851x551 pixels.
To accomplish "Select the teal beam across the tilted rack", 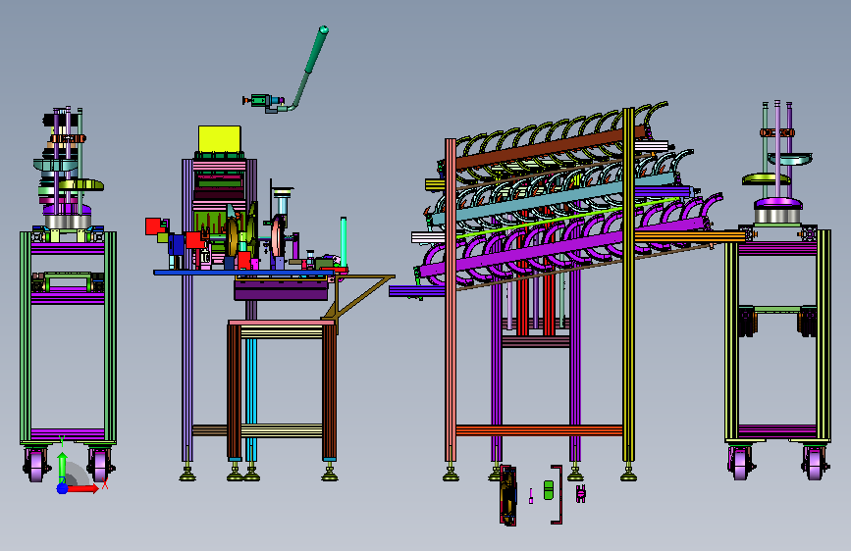I will pyautogui.click(x=554, y=200).
